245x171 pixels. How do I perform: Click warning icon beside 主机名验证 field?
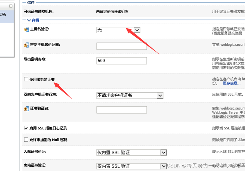coord(26,29)
